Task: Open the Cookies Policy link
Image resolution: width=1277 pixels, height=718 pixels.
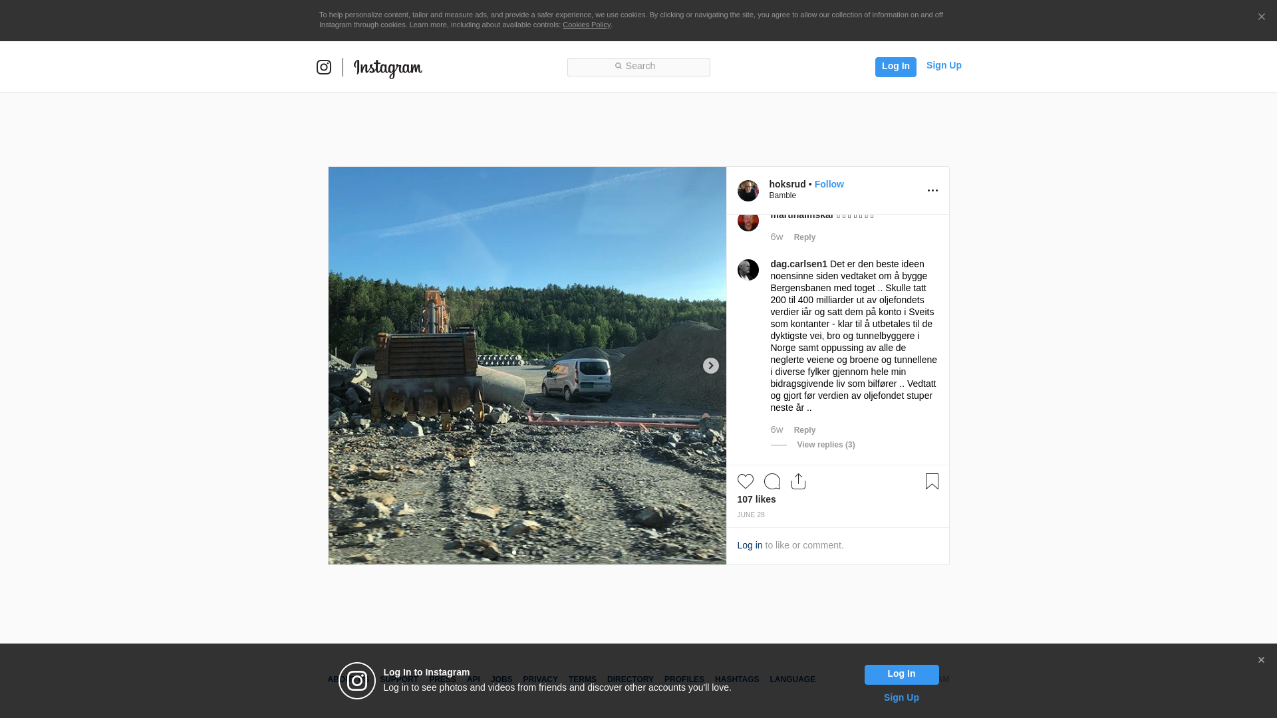Action: pos(586,25)
